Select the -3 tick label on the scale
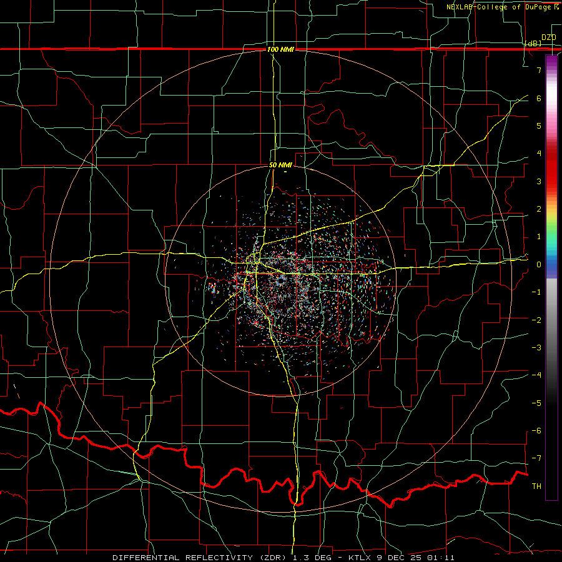This screenshot has width=562, height=562. pos(536,347)
